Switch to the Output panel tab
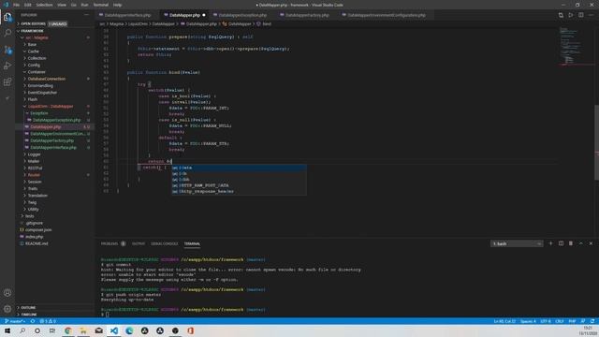 [139, 243]
